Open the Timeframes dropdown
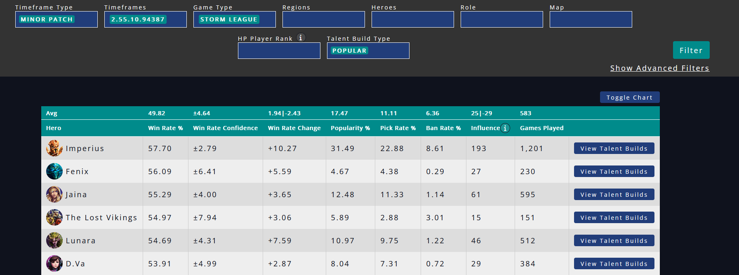The image size is (739, 275). (x=146, y=19)
